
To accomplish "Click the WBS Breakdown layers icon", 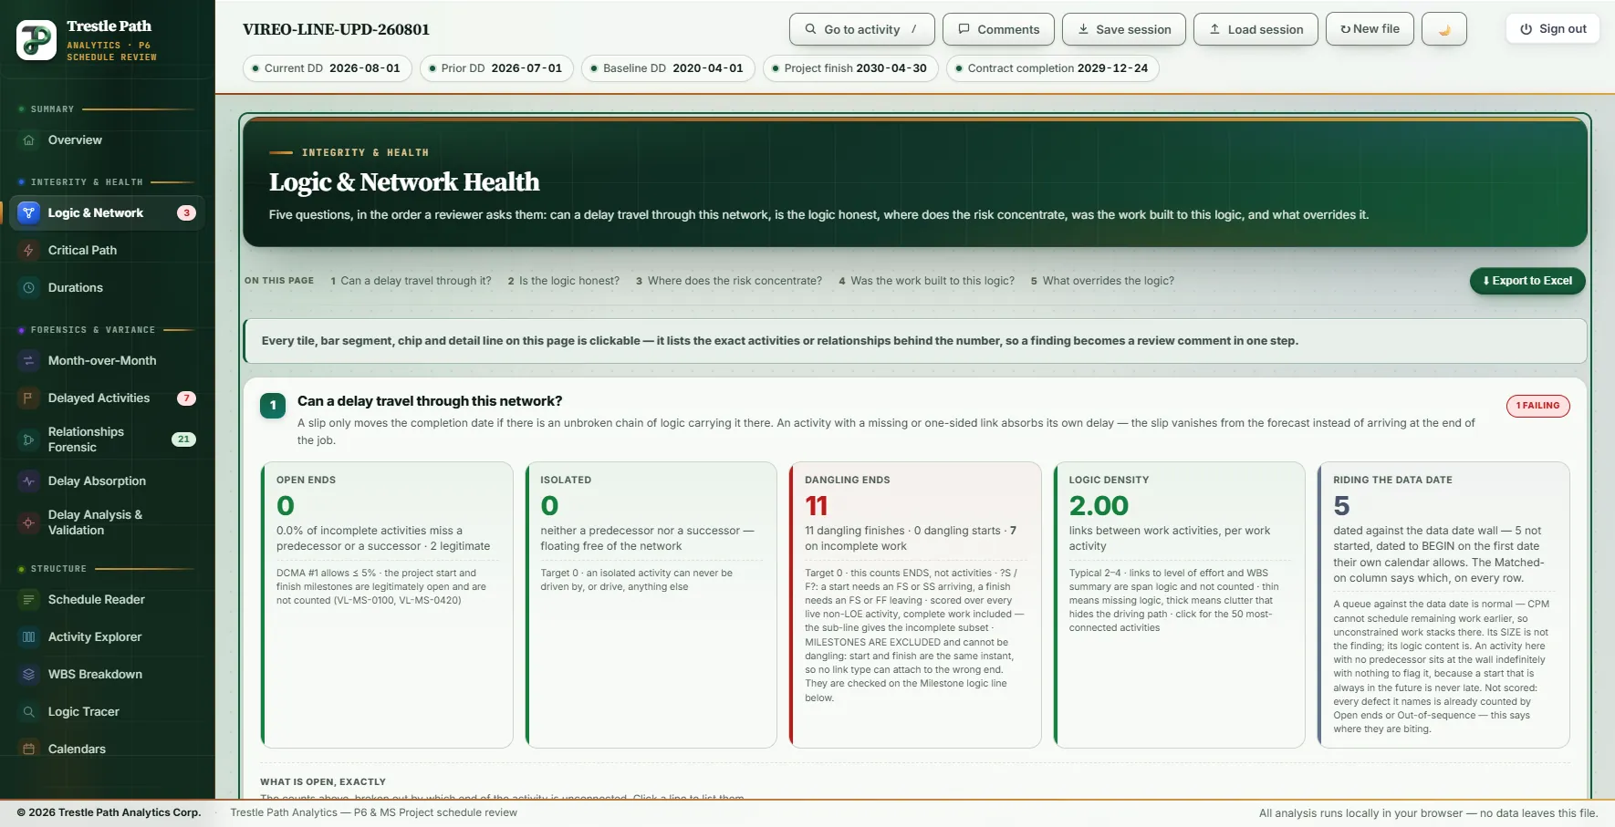I will (28, 675).
